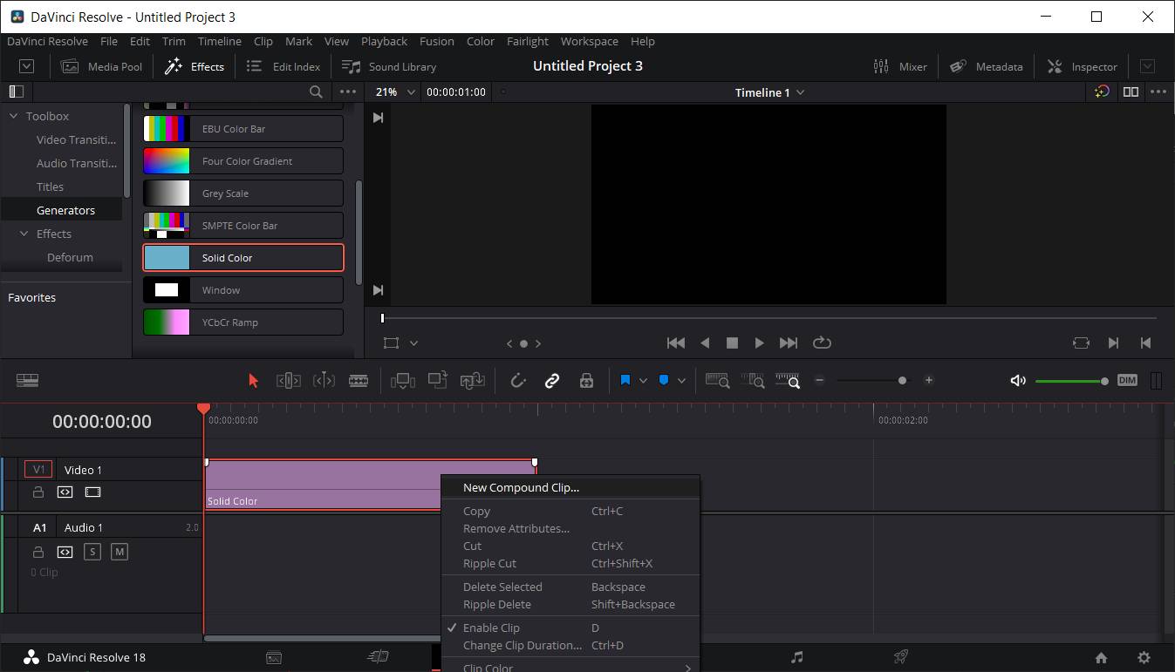The image size is (1175, 672).
Task: Select the arrow Selection Mode tool
Action: (x=254, y=380)
